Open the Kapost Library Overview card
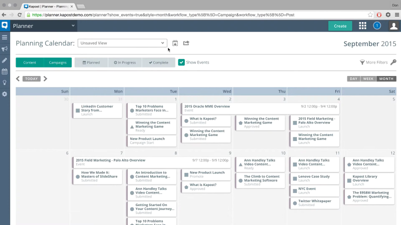This screenshot has width=401, height=225. (369, 180)
